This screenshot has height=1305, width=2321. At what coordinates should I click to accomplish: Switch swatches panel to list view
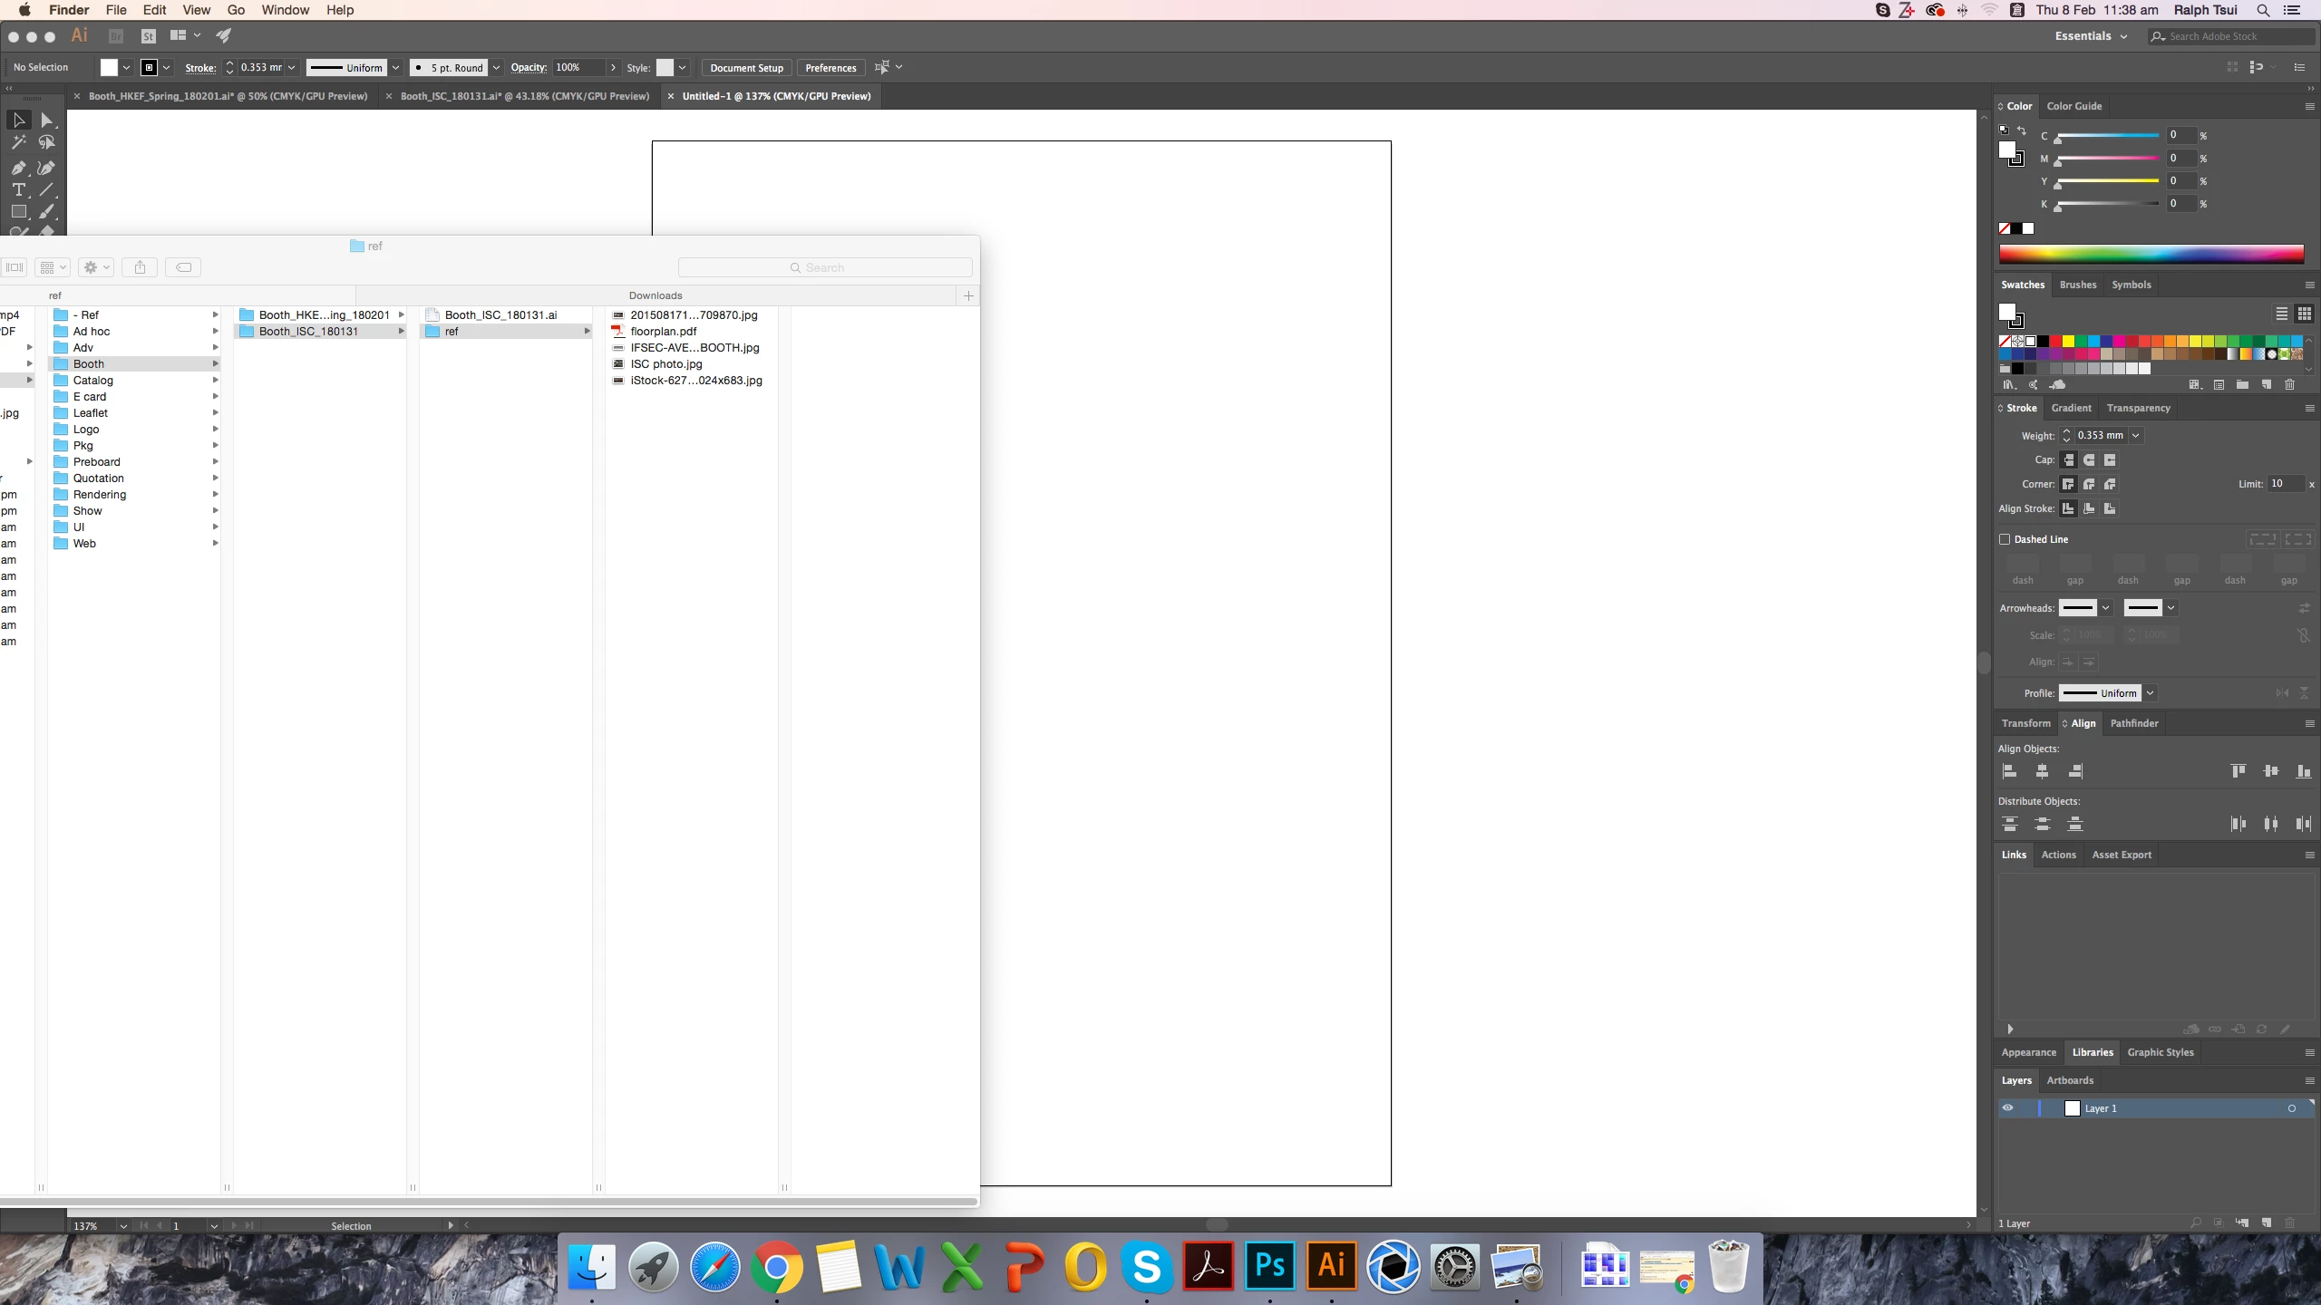coord(2281,314)
